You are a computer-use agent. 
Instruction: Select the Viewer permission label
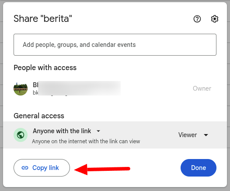188,135
